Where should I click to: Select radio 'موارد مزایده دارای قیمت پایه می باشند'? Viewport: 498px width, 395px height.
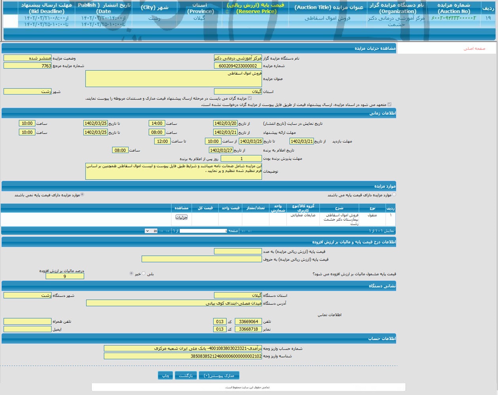[x=394, y=195]
